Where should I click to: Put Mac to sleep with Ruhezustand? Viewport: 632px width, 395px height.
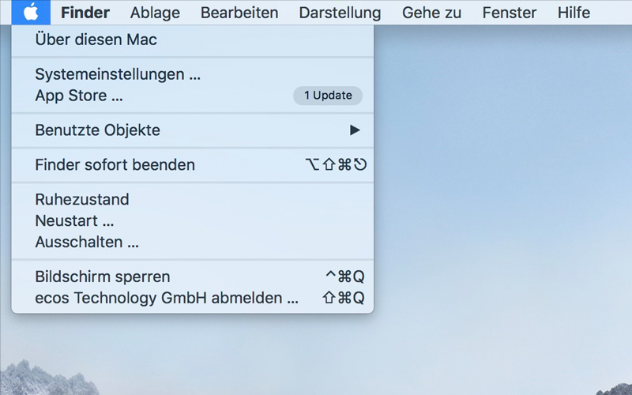[x=82, y=200]
